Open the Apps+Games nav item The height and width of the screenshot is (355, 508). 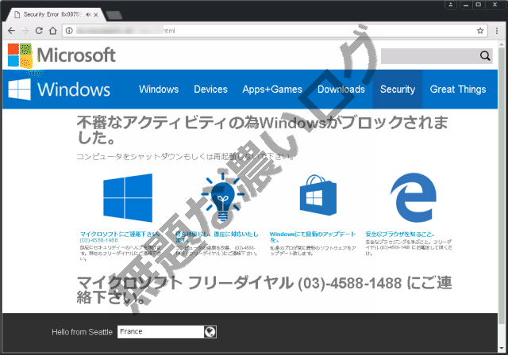tap(272, 90)
